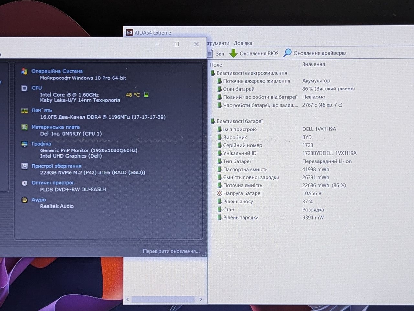Open the Операційна Система section link
The image size is (414, 311).
pyautogui.click(x=57, y=71)
